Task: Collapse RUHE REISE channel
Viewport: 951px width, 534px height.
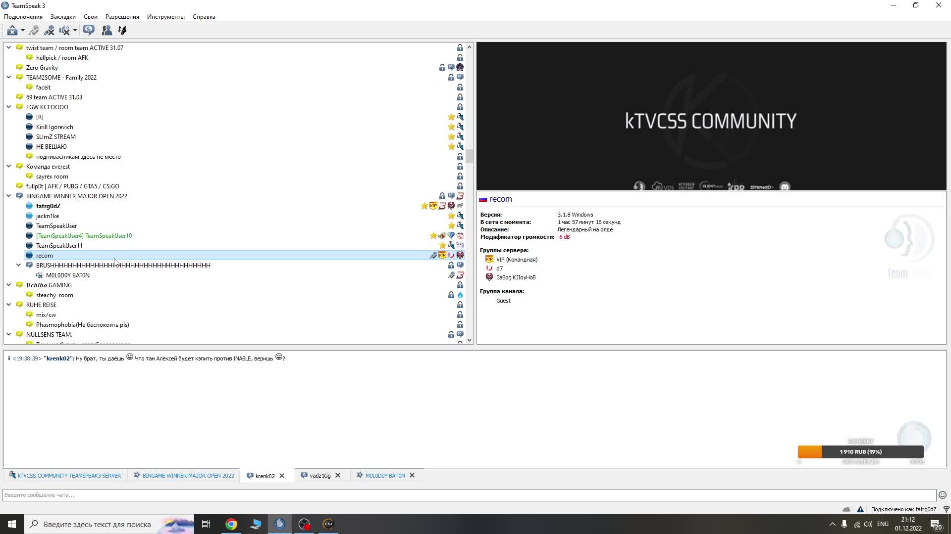Action: [9, 305]
